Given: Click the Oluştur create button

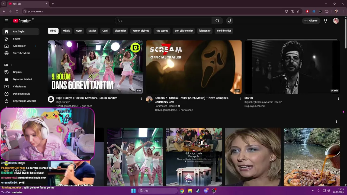Looking at the screenshot, I should click(311, 21).
